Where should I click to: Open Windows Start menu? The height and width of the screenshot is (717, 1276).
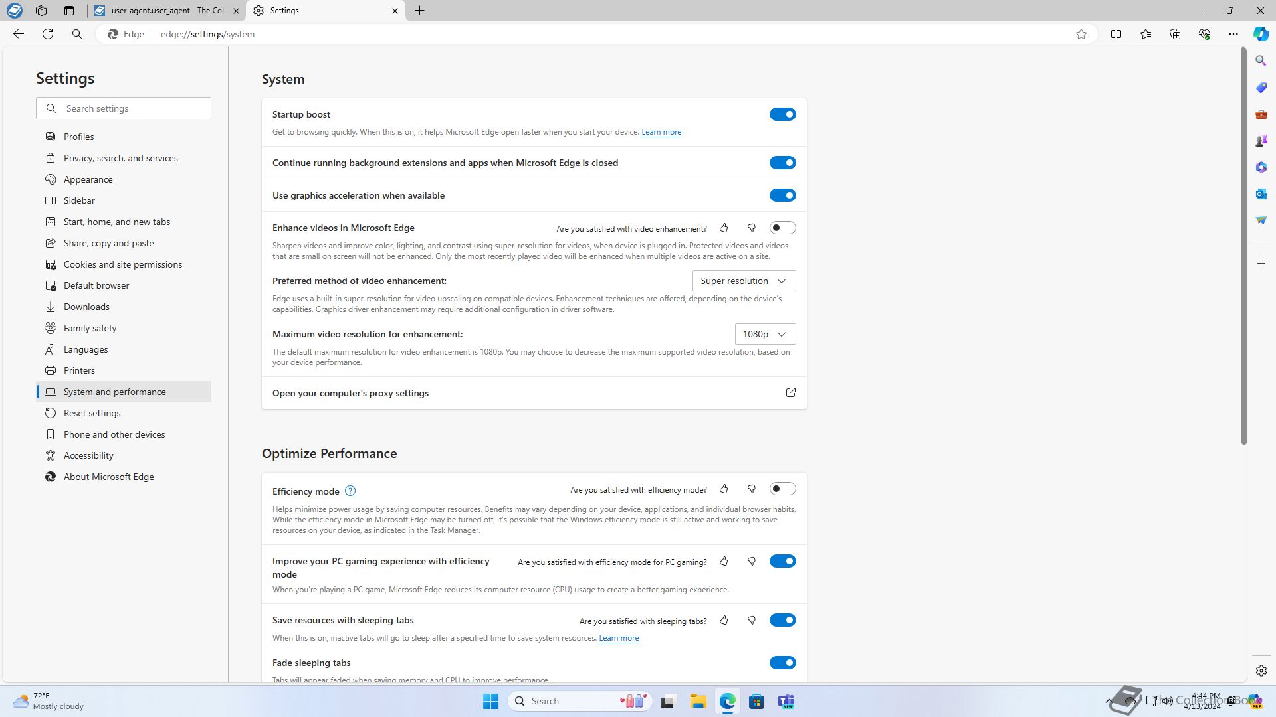coord(490,701)
